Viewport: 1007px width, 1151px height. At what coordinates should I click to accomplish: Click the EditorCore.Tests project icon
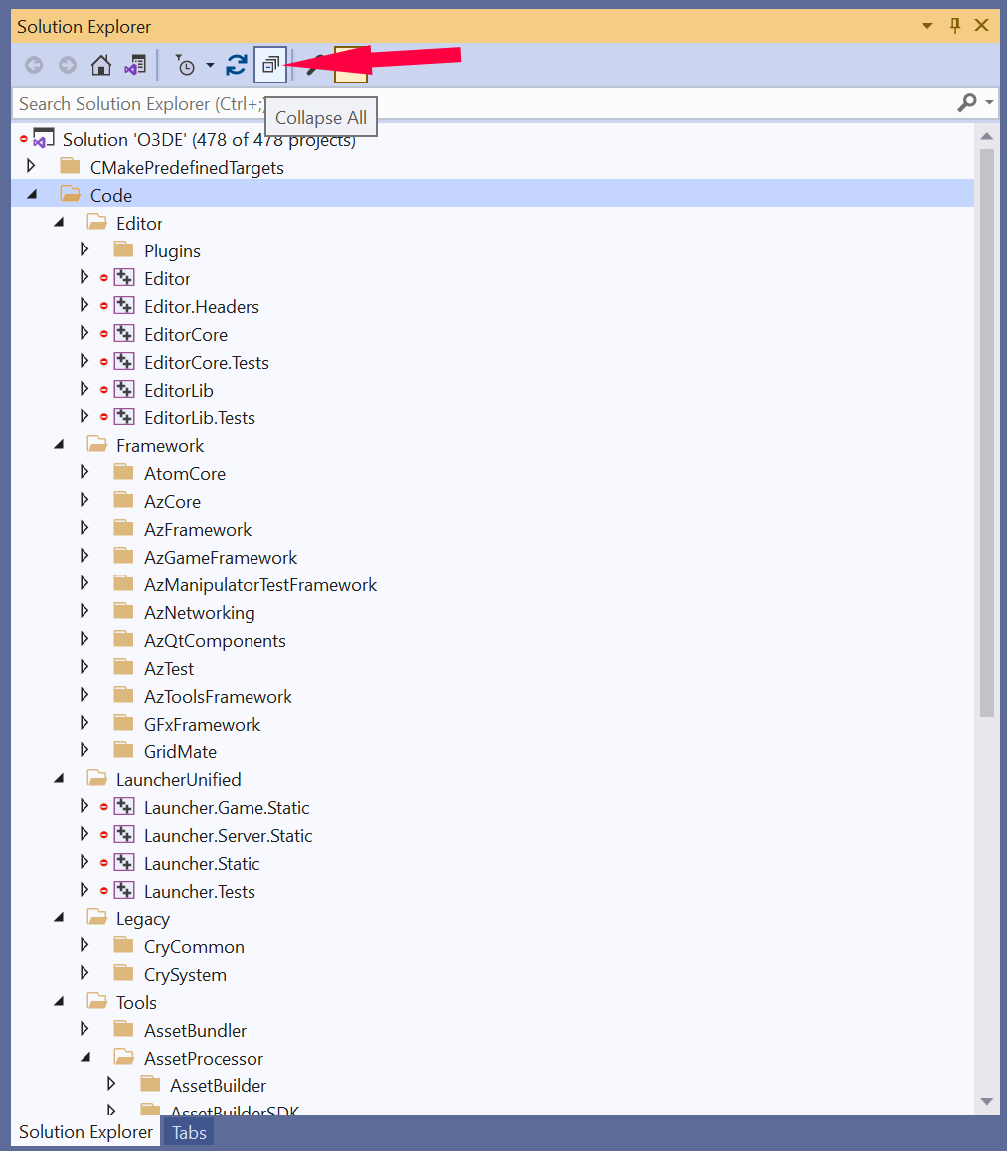[x=124, y=361]
